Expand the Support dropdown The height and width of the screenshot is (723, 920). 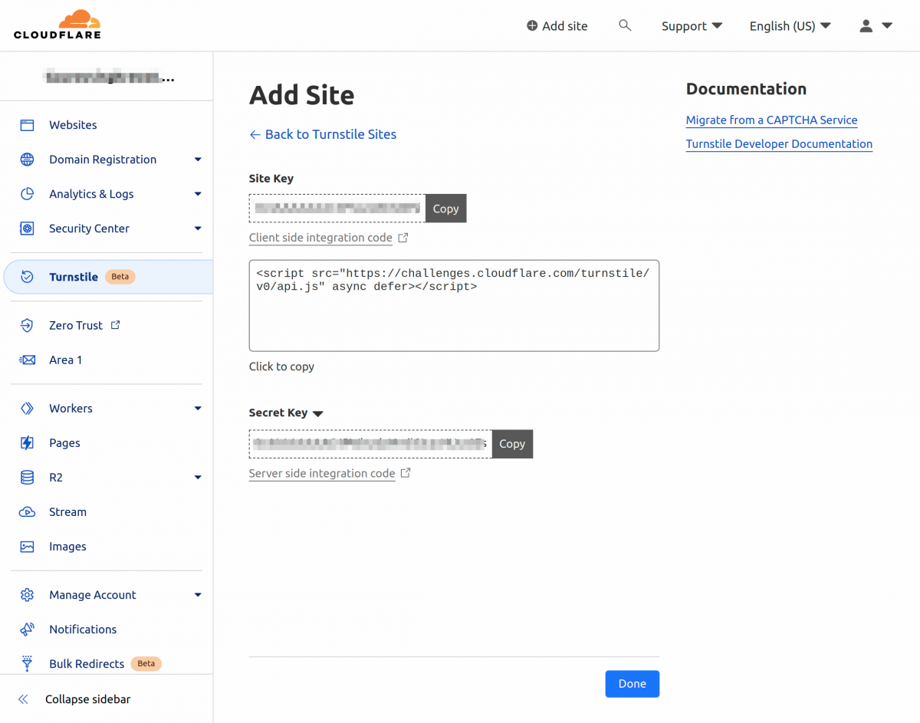pyautogui.click(x=692, y=26)
